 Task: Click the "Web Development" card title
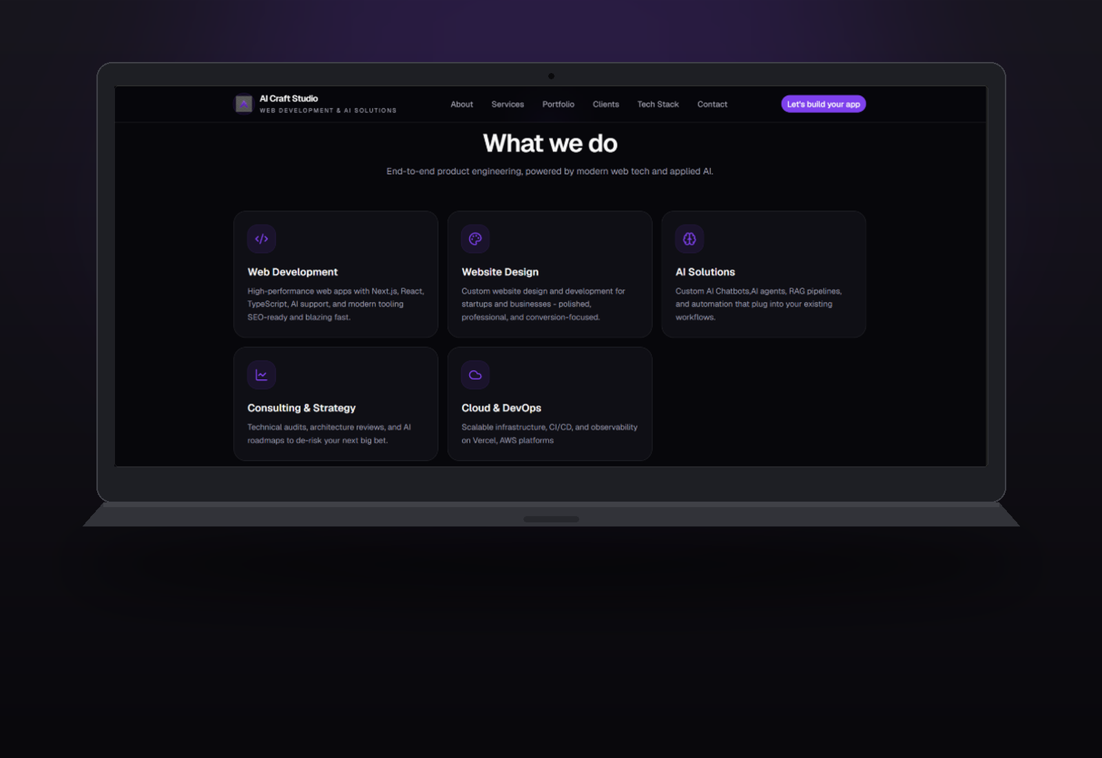tap(293, 272)
